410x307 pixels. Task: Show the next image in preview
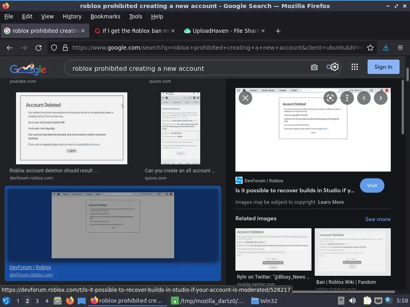(381, 98)
